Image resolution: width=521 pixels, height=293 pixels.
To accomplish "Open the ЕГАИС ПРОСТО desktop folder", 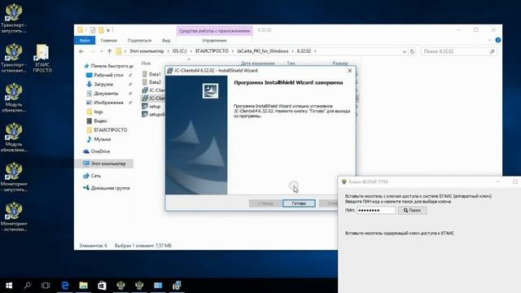I will (42, 58).
